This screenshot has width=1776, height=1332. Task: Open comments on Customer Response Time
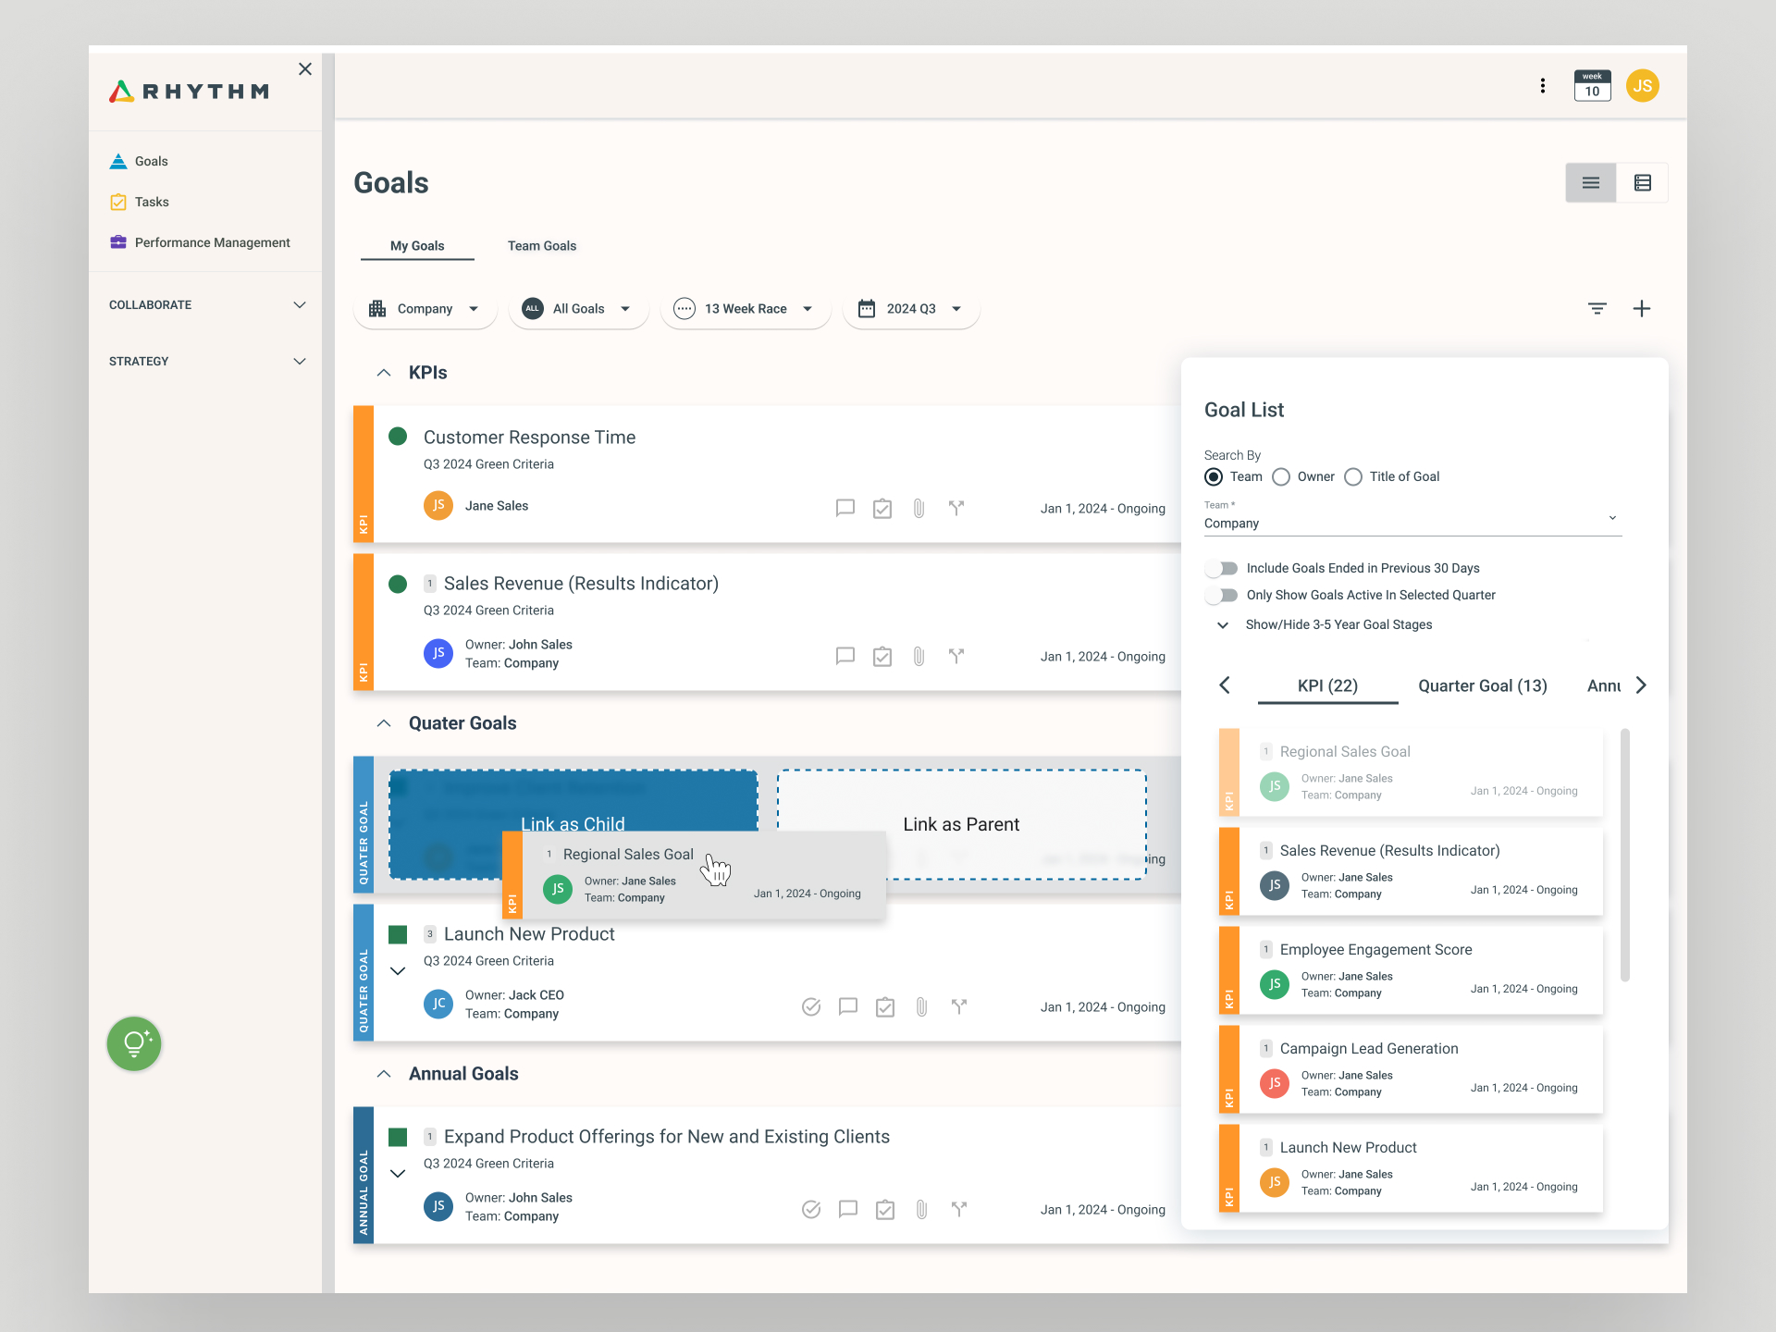pos(845,508)
